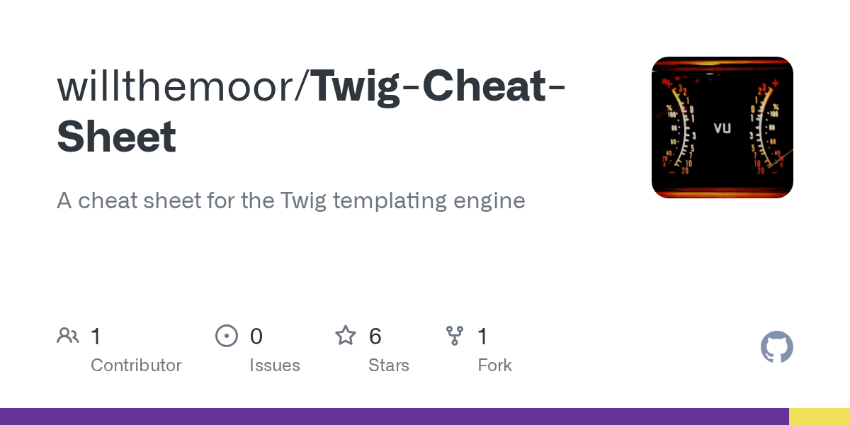Image resolution: width=850 pixels, height=425 pixels.
Task: Click the Issues label
Action: pos(275,365)
